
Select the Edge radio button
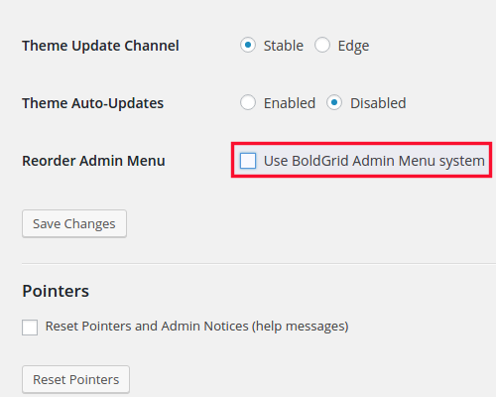(322, 45)
